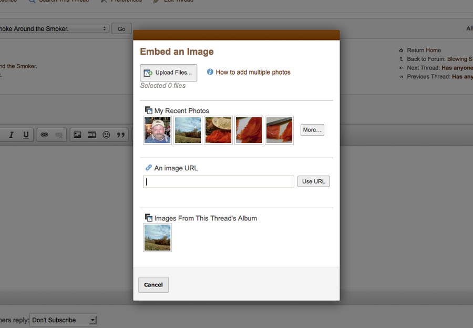Click the embed video filmstrip icon
473x328 pixels.
click(x=92, y=135)
